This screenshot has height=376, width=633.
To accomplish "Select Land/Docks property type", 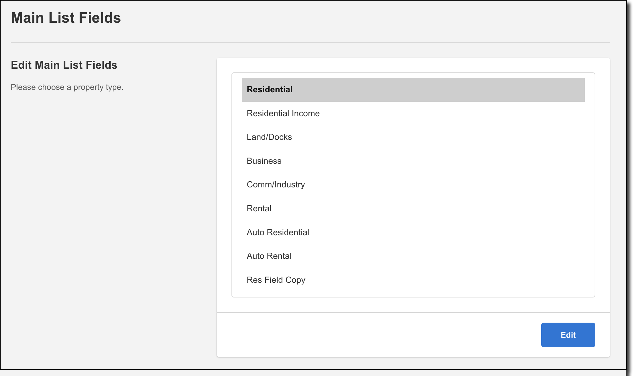I will [413, 137].
